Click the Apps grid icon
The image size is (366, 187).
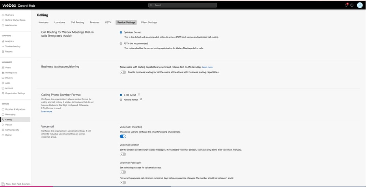point(3,83)
